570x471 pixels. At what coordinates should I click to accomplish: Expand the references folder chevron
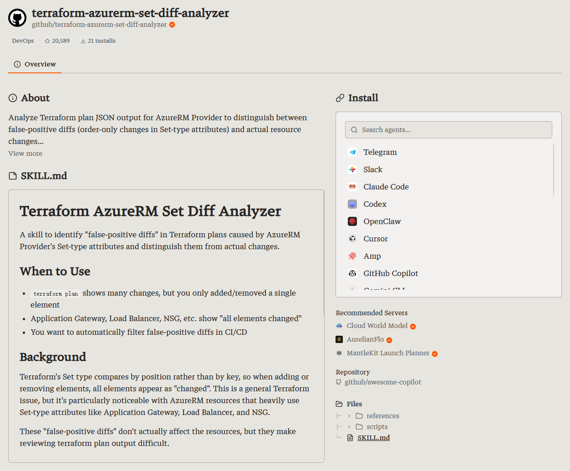pos(349,416)
